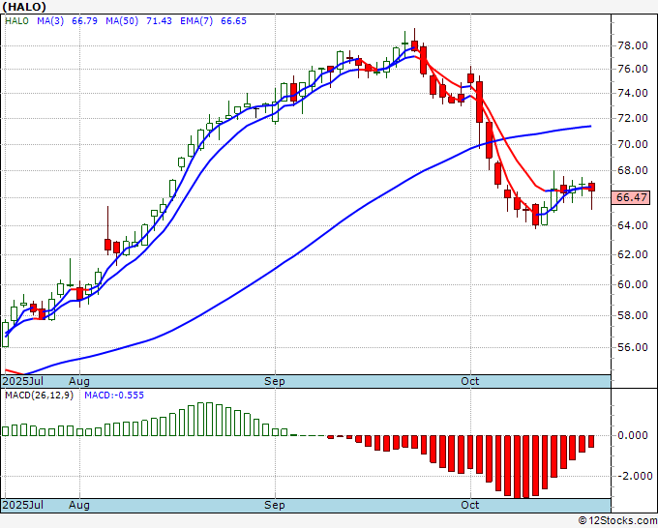
Task: Click the current price tag 66.47
Action: pyautogui.click(x=632, y=197)
